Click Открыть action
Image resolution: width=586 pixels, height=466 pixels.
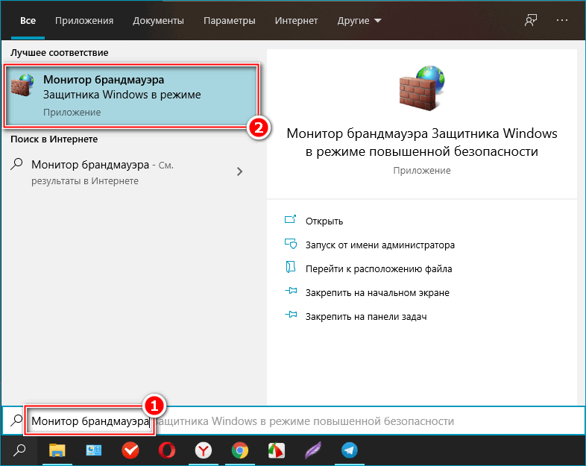coord(324,221)
